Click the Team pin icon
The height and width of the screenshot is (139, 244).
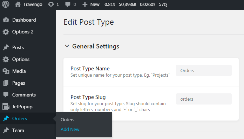coord(6,130)
